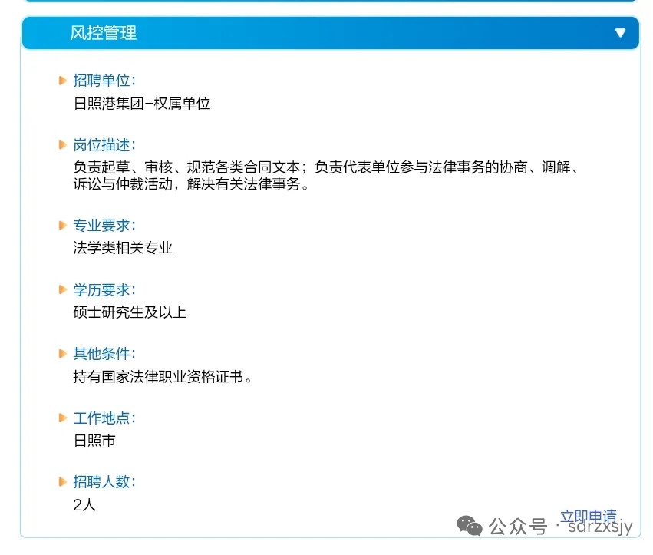The image size is (653, 555).
Task: Click the 风控管理 header title
Action: tap(103, 33)
